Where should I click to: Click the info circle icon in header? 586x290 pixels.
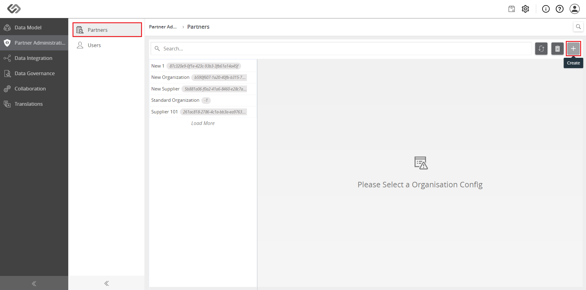click(546, 9)
